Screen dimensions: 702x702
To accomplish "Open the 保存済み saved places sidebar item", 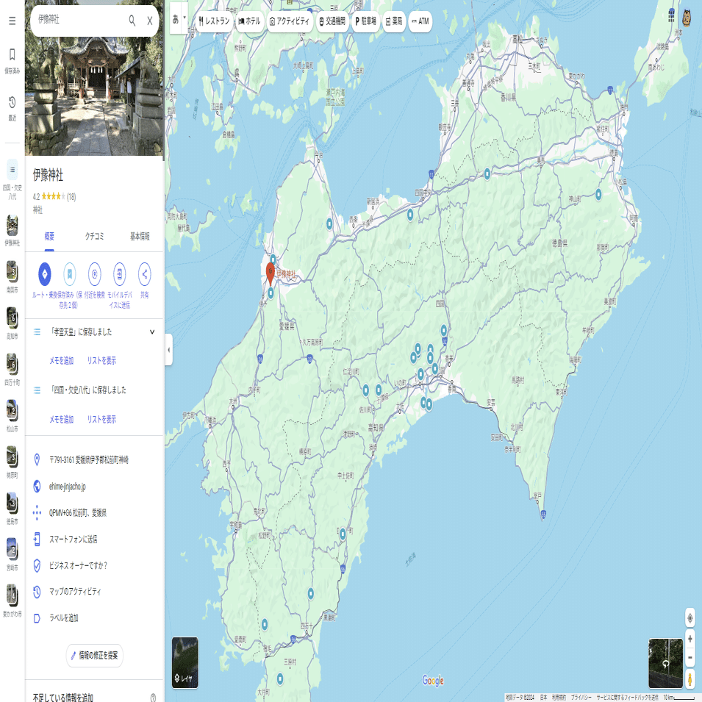I will coord(12,61).
